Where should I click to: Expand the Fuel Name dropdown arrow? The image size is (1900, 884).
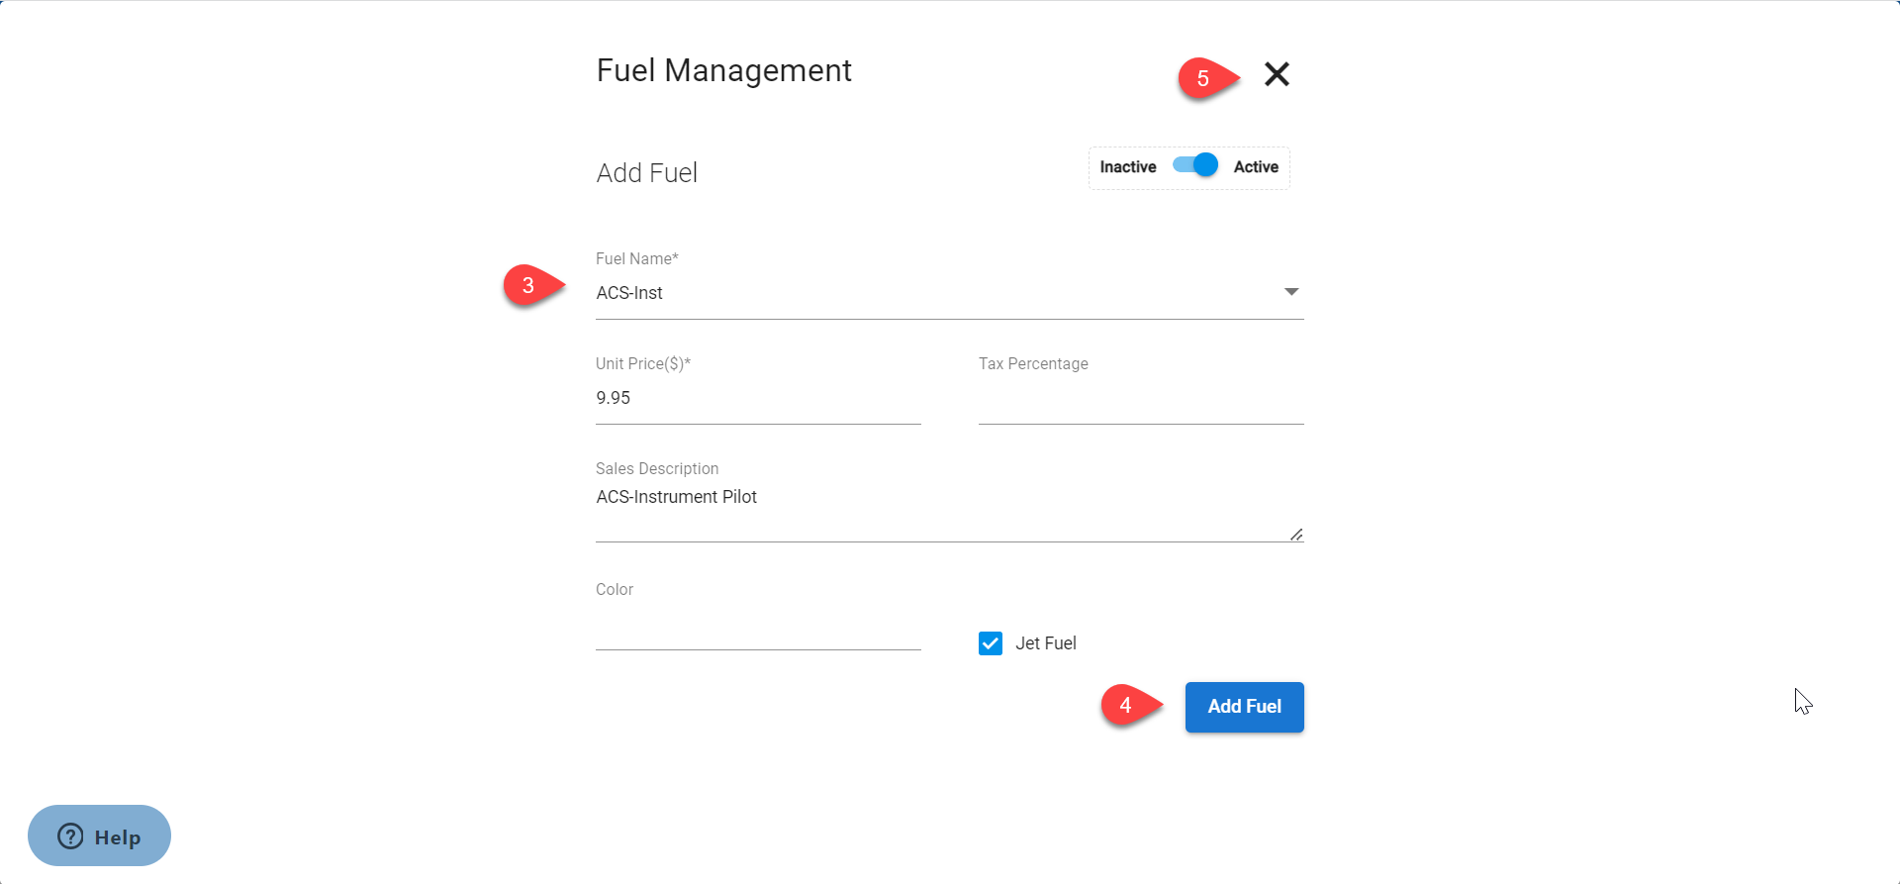click(1290, 292)
